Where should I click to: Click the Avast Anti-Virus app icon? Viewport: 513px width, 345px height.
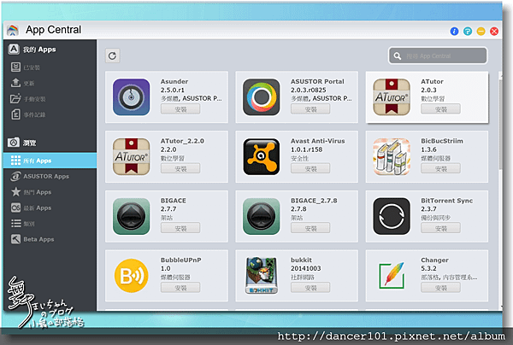point(261,156)
